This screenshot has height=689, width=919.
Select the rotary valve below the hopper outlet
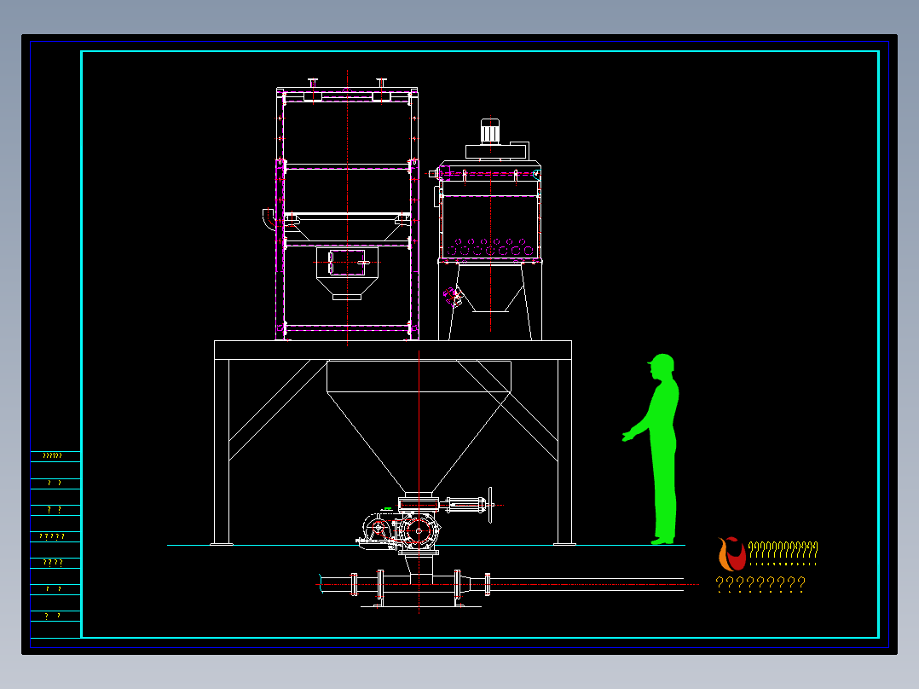click(x=419, y=532)
